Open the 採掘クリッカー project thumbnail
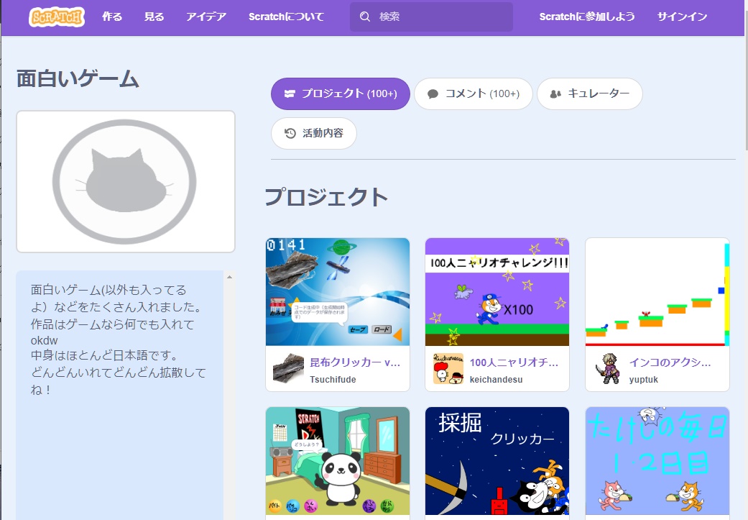 point(497,462)
